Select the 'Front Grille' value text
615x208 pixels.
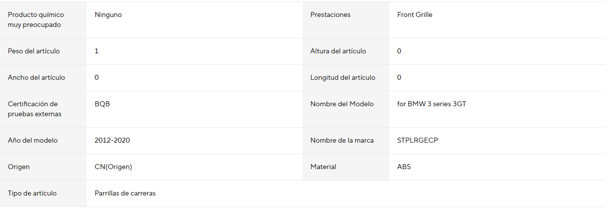415,15
